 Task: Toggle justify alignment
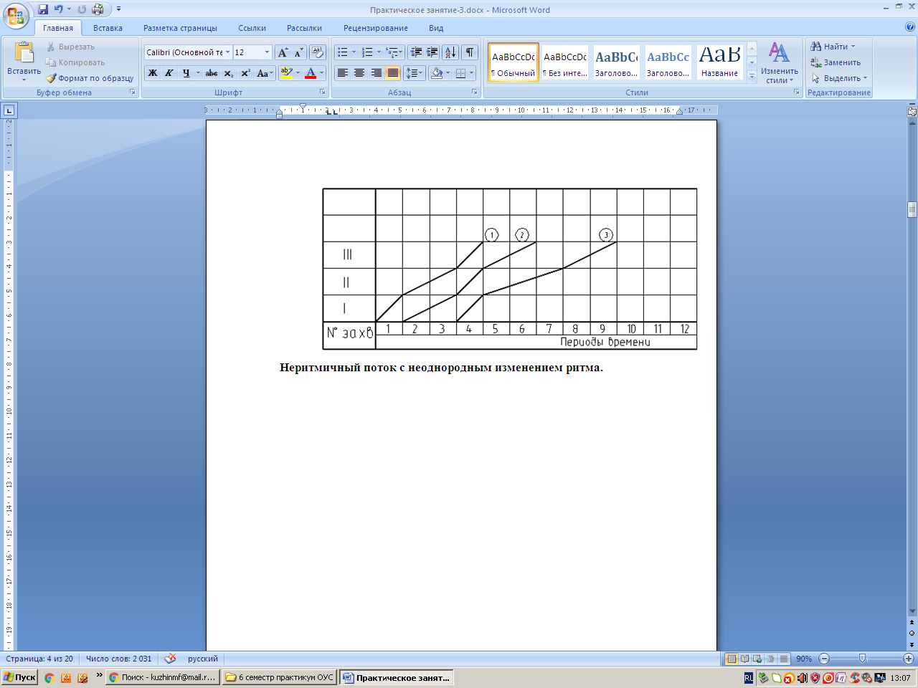click(393, 73)
